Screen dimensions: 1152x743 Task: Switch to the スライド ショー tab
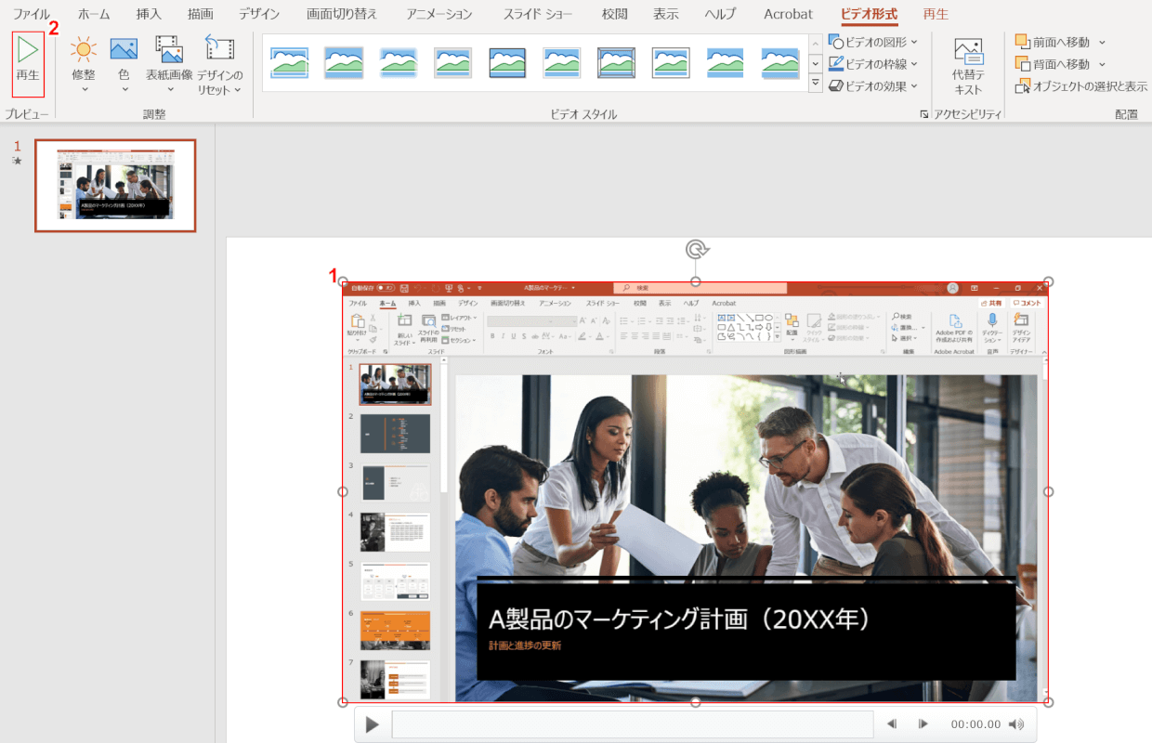click(539, 14)
